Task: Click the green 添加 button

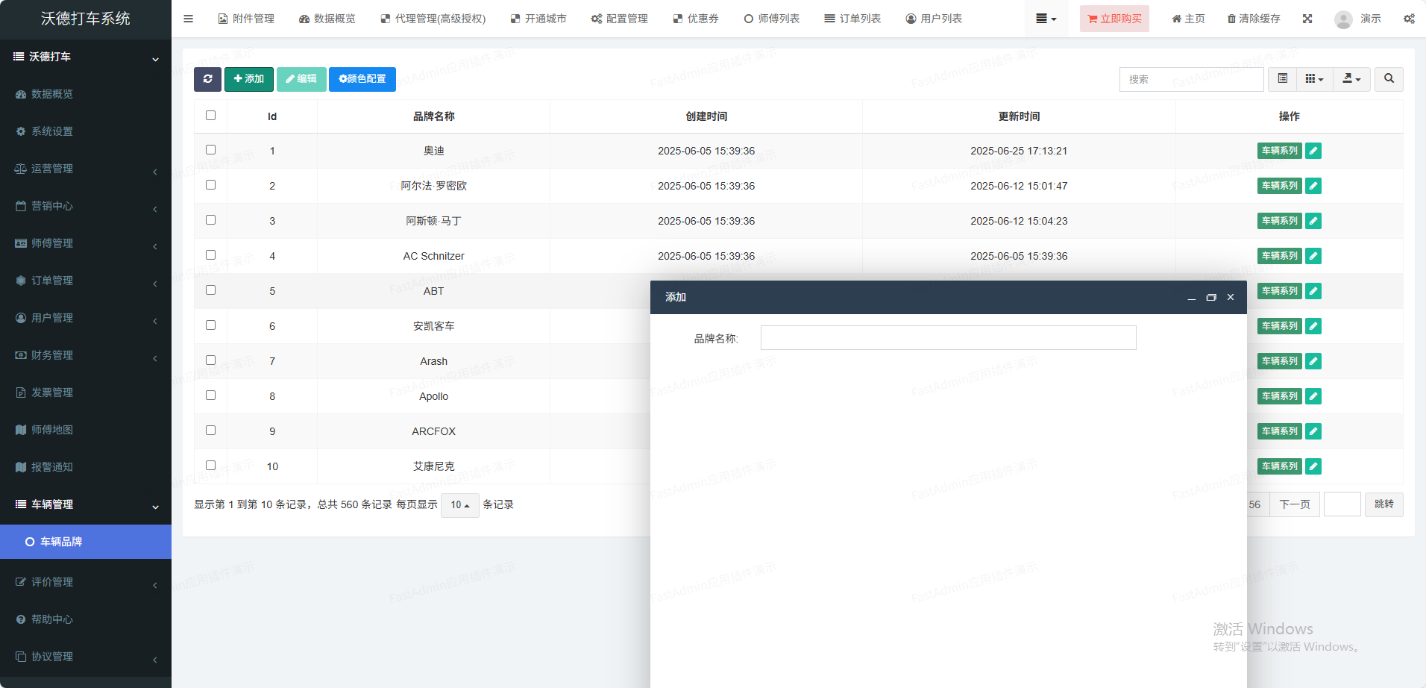Action: 249,79
